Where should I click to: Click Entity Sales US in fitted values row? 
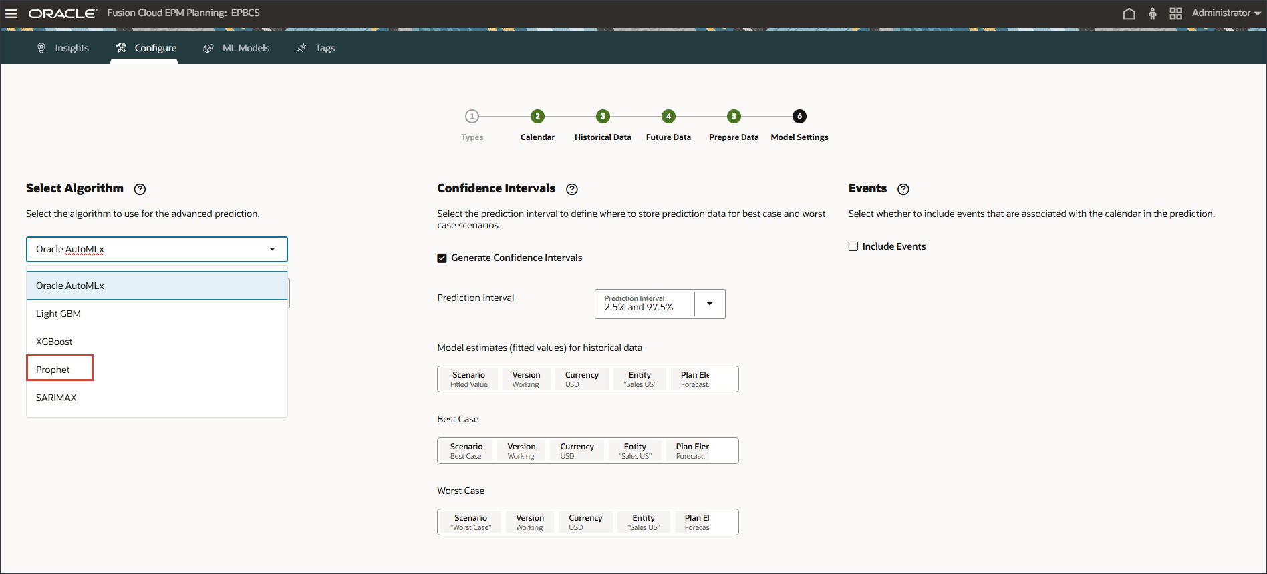(640, 379)
